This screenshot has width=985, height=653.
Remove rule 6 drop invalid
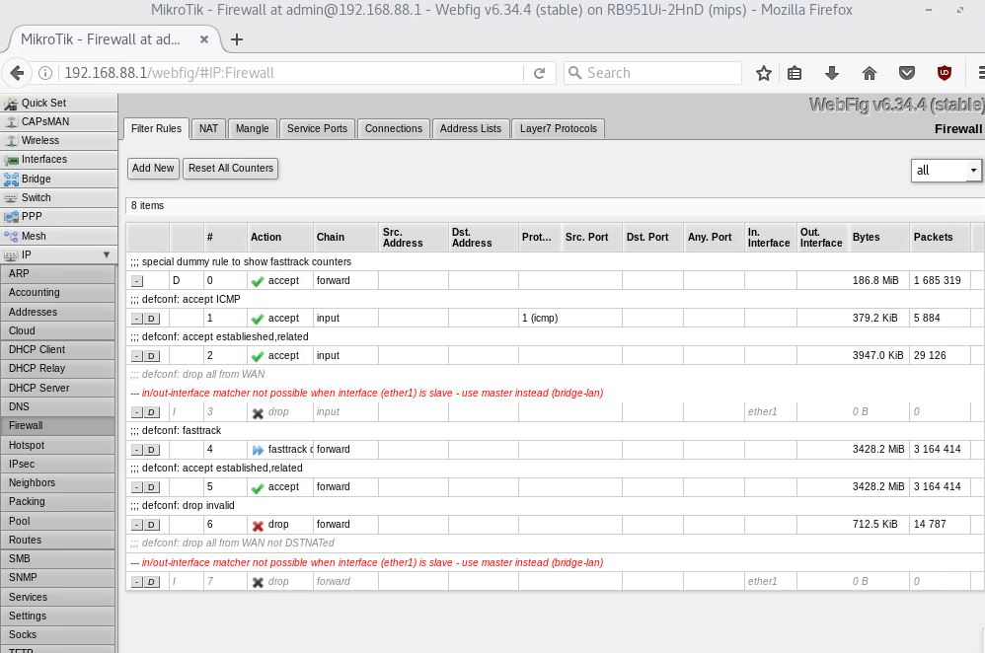[x=137, y=525]
